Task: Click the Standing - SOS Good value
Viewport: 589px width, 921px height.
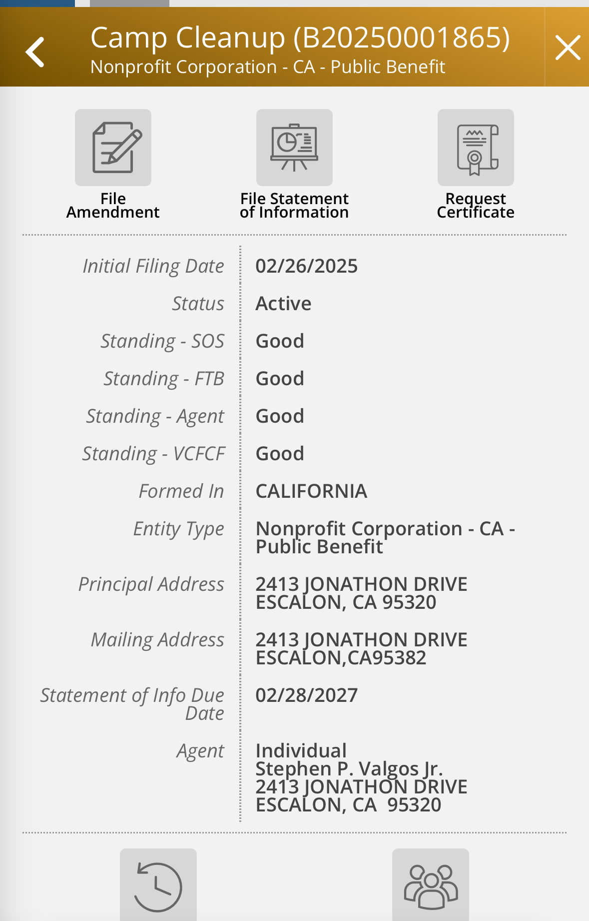Action: [x=280, y=341]
